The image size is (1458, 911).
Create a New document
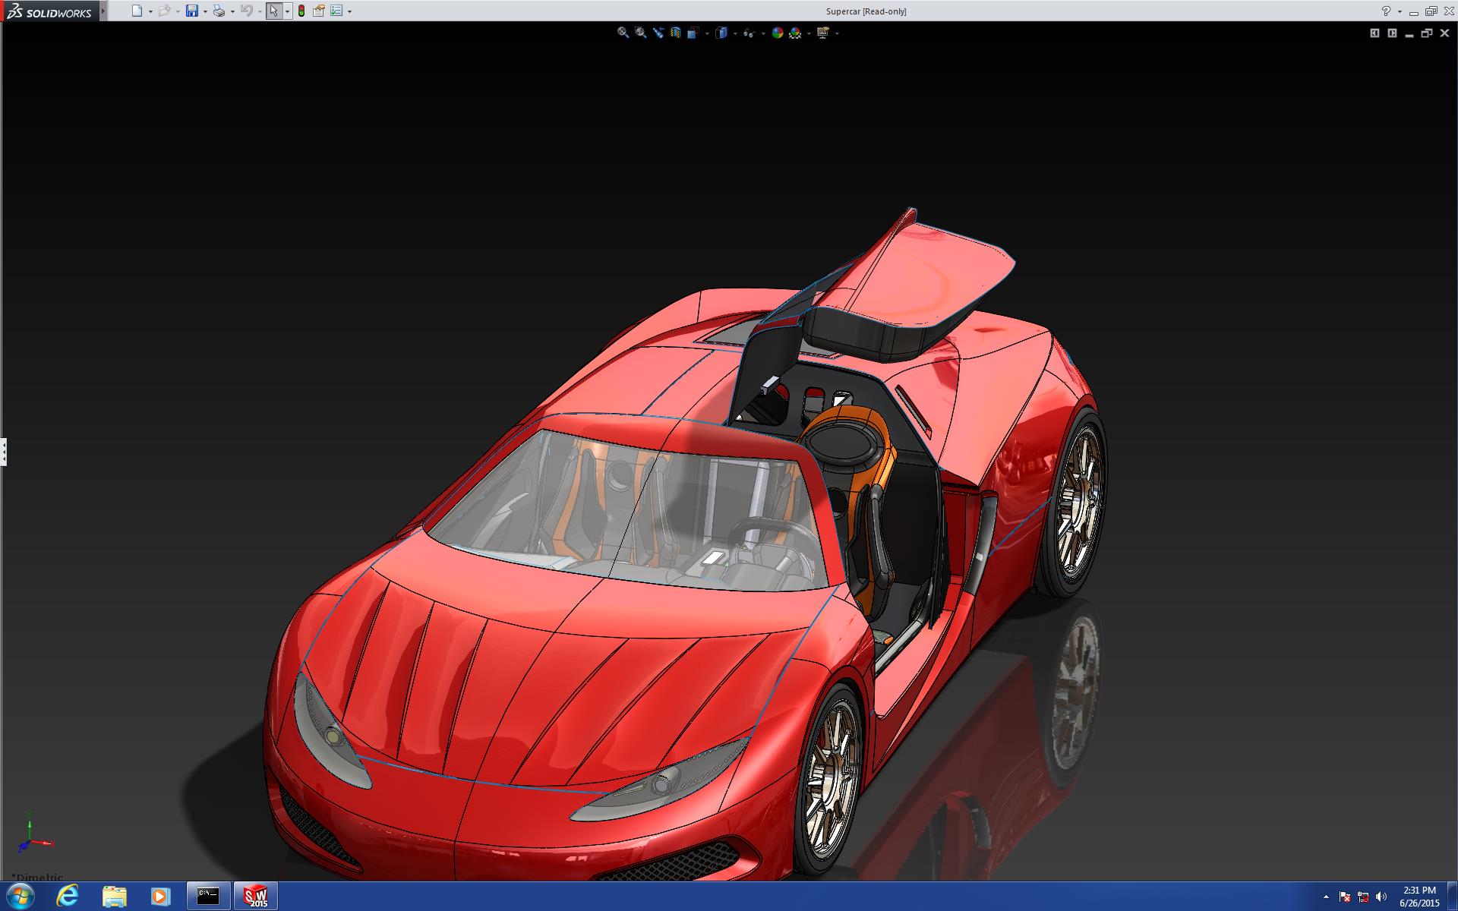(137, 11)
